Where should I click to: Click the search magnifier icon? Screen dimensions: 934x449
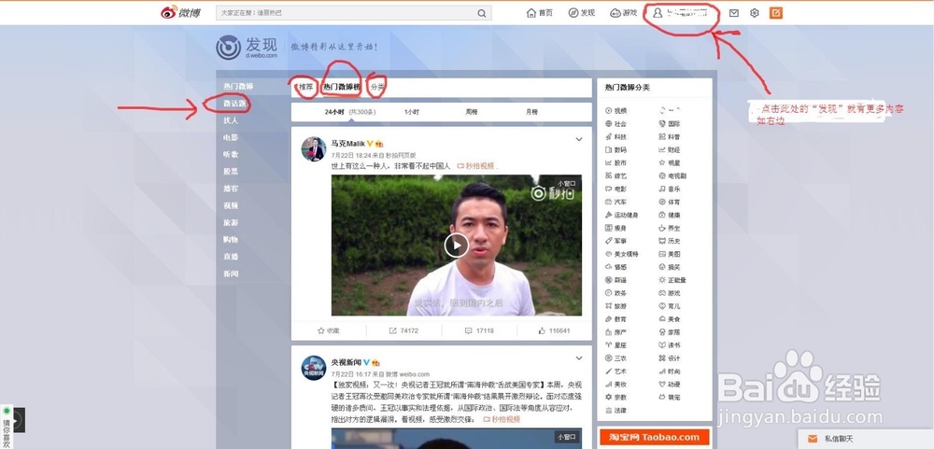click(481, 13)
